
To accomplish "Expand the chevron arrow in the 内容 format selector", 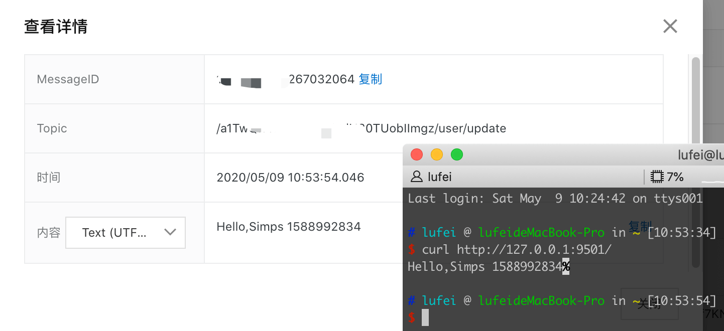I will pos(170,232).
